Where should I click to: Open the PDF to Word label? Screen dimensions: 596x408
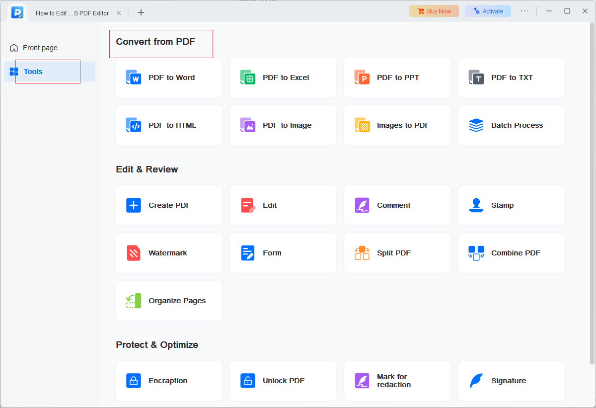172,78
